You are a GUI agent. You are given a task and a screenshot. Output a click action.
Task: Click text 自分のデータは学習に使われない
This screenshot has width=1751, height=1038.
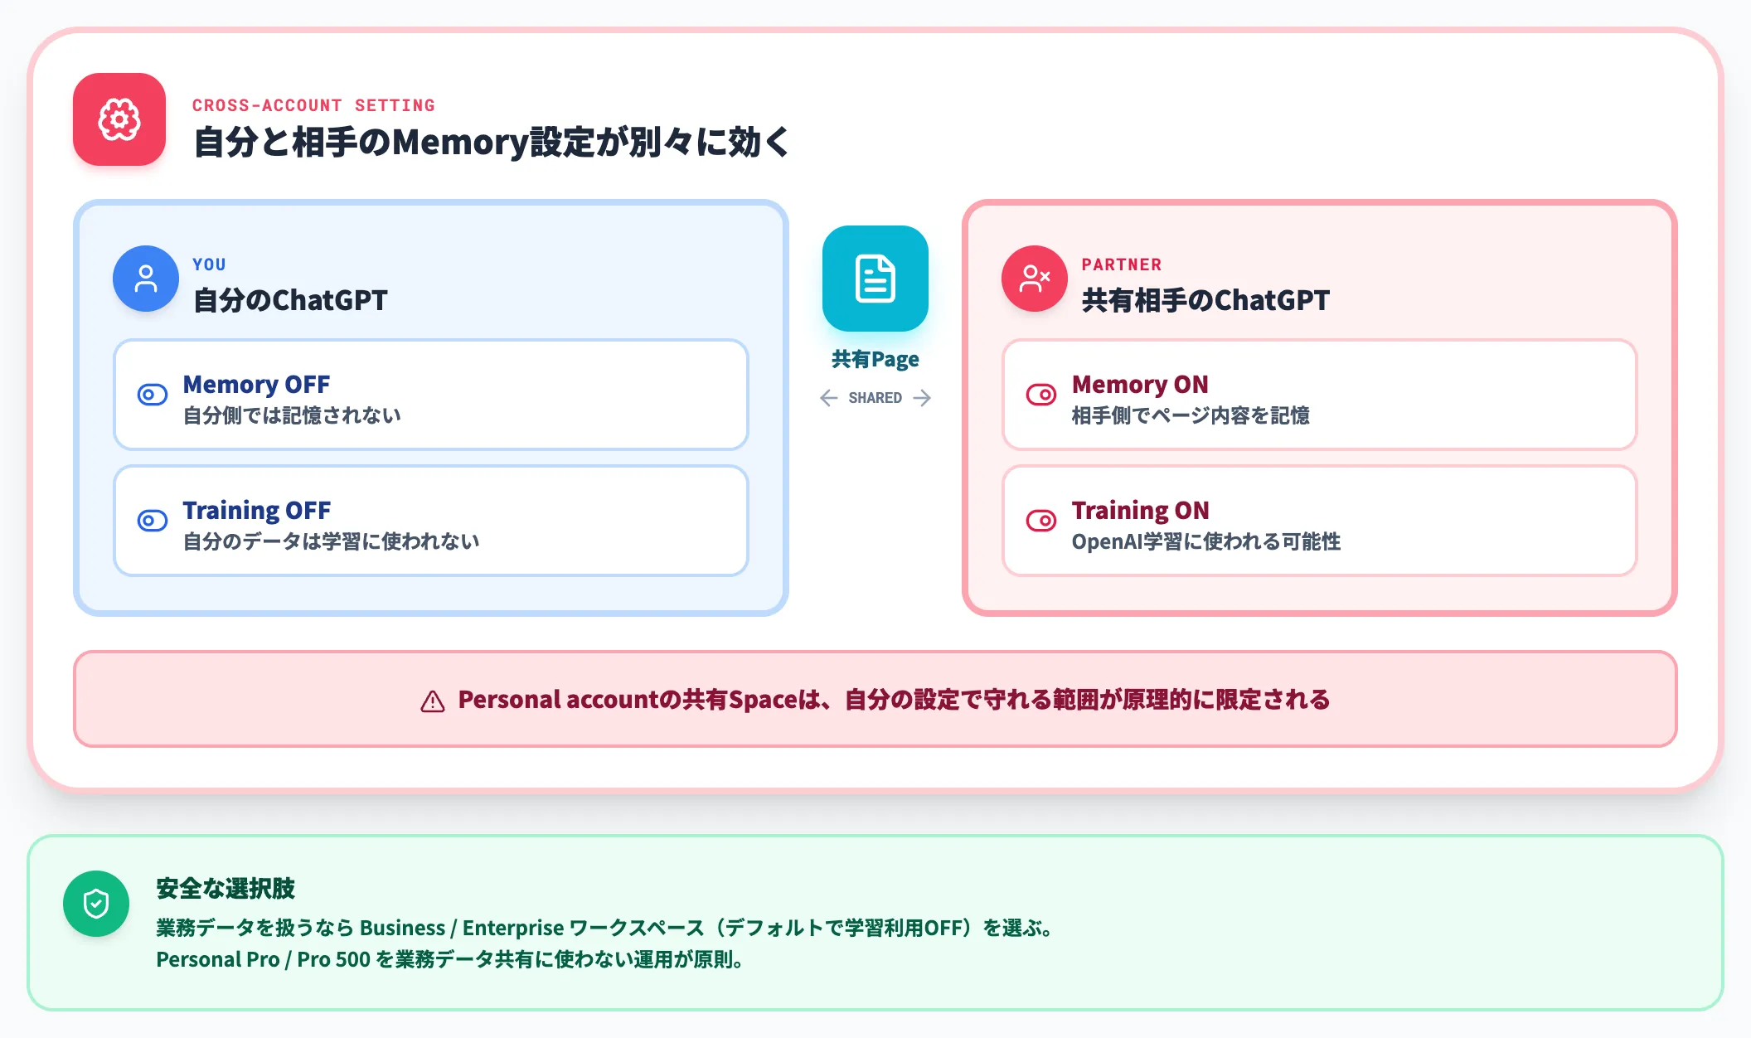[x=331, y=541]
